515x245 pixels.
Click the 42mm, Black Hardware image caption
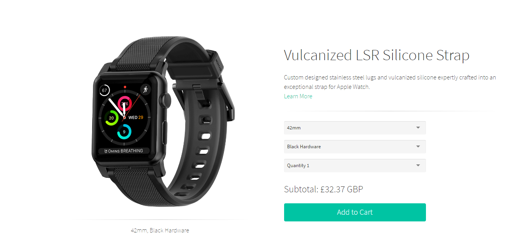160,230
